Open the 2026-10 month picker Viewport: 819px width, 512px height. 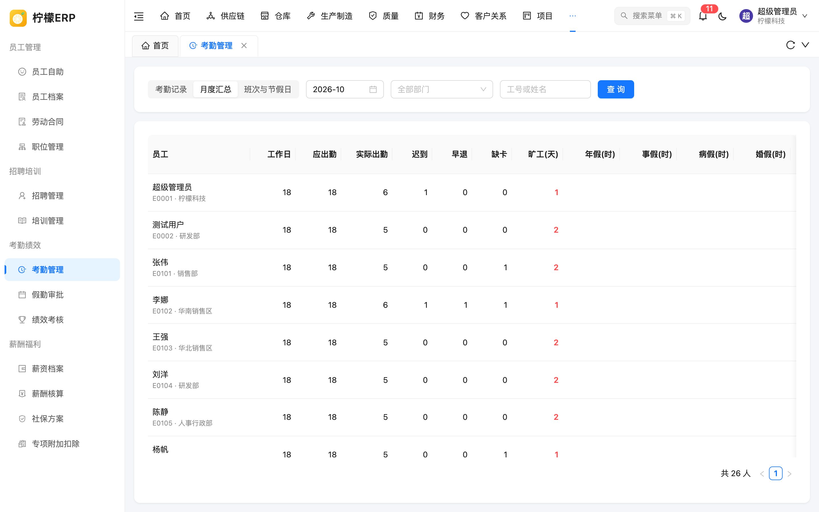point(345,89)
